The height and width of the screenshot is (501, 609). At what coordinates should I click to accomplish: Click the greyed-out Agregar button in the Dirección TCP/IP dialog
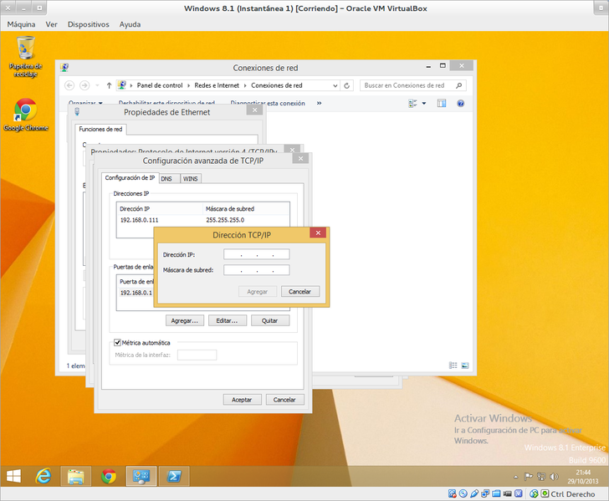(257, 292)
